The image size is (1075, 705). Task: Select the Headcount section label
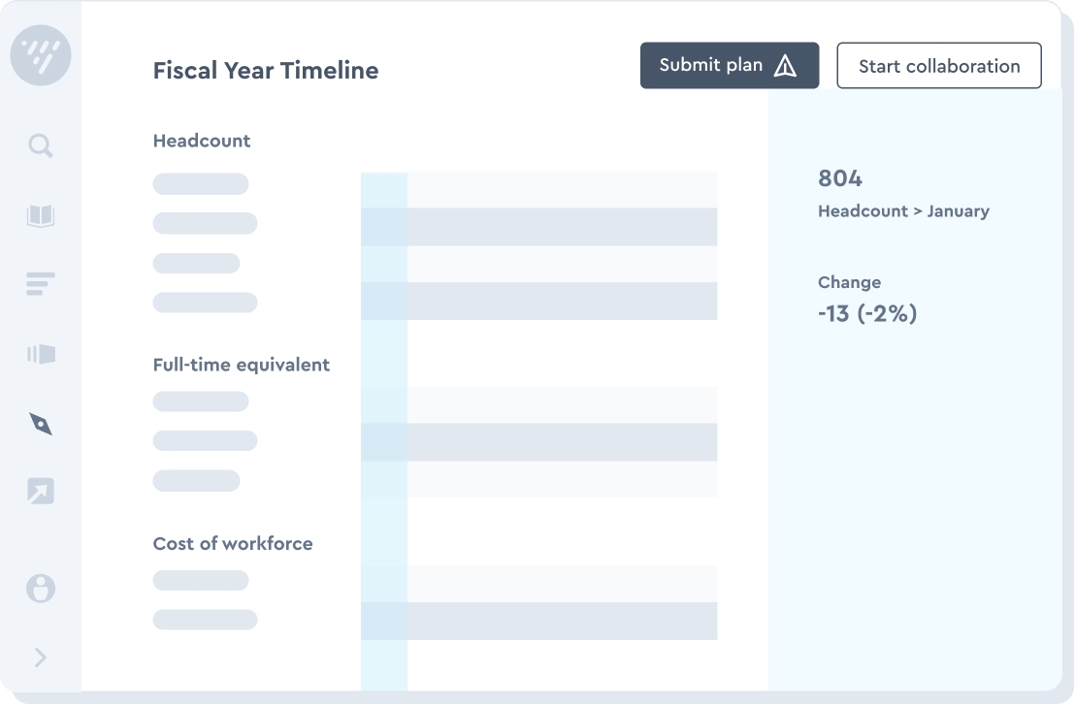(x=201, y=141)
